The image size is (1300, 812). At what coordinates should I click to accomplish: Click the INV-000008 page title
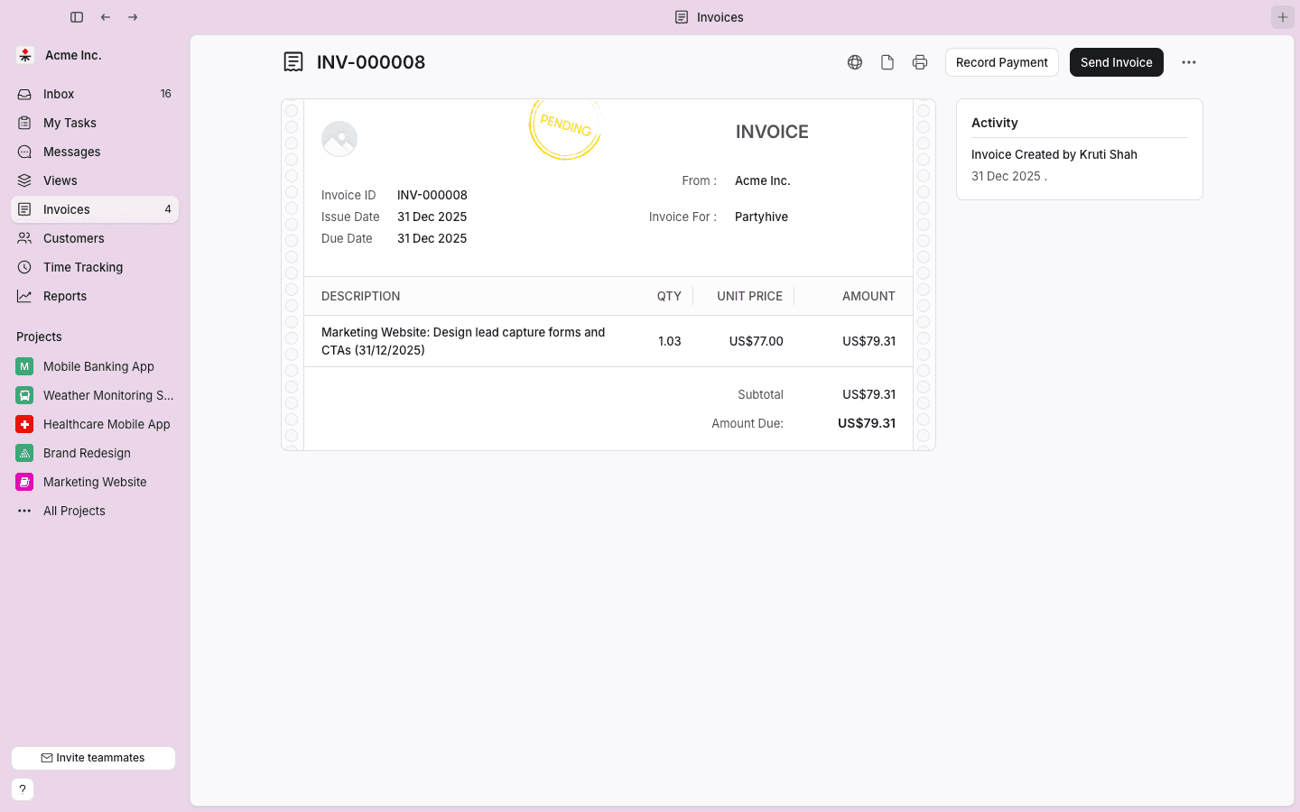coord(371,62)
